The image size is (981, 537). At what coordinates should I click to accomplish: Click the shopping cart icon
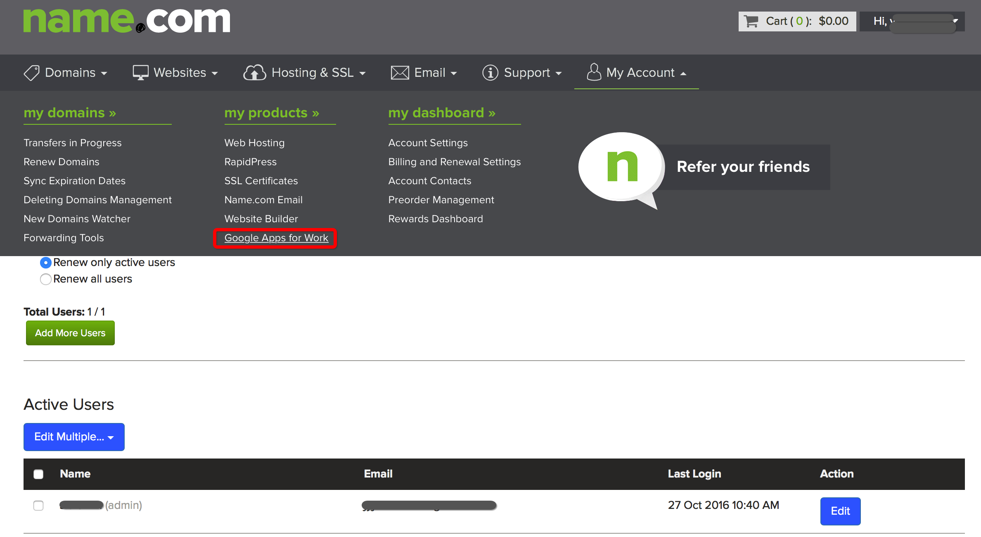pos(751,21)
